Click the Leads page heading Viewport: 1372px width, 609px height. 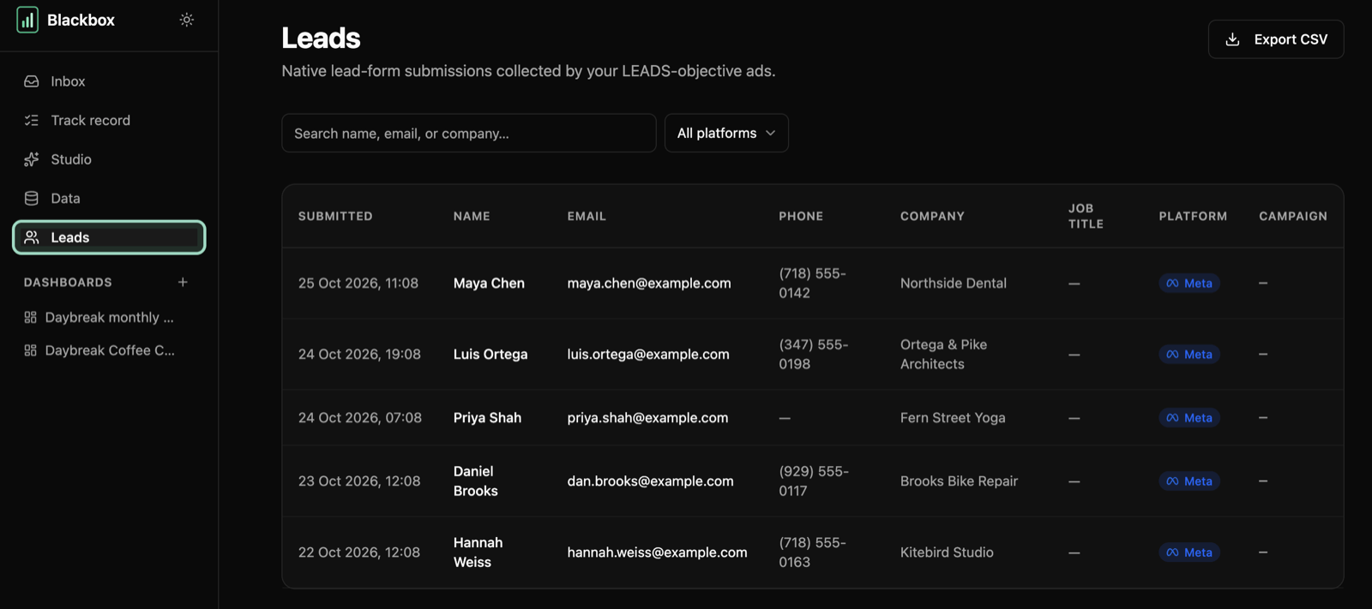(x=321, y=38)
